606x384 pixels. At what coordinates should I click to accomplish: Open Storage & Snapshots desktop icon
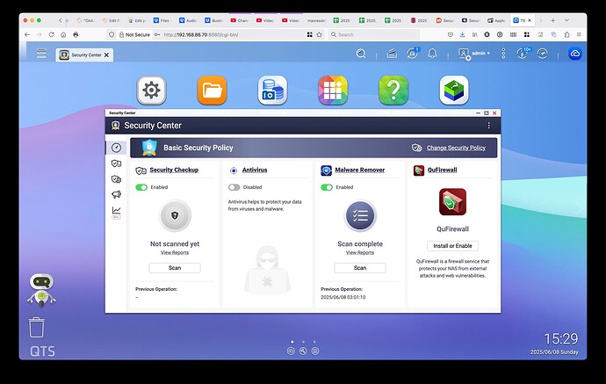tap(272, 90)
